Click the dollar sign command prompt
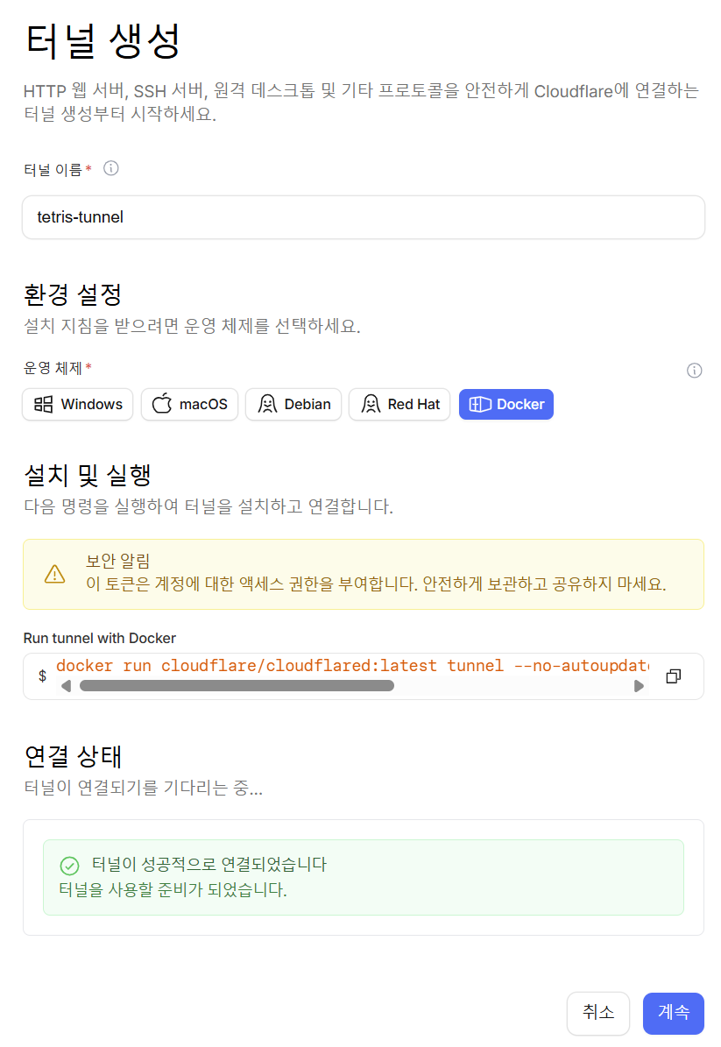This screenshot has width=721, height=1047. (42, 676)
